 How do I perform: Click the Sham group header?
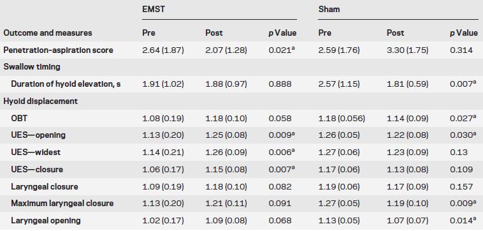click(329, 9)
